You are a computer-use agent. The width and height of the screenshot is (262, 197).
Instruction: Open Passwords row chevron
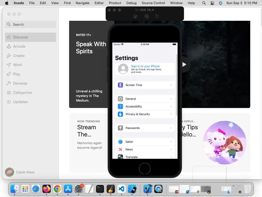tap(171, 128)
